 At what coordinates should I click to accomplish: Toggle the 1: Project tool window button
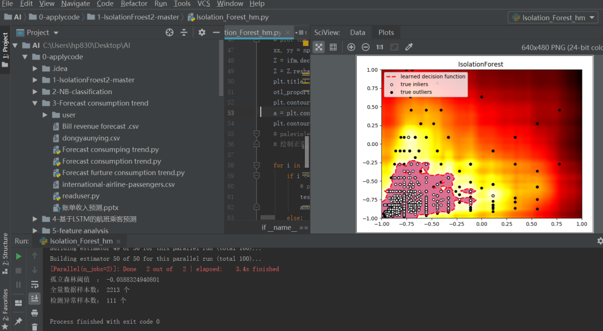[x=5, y=49]
